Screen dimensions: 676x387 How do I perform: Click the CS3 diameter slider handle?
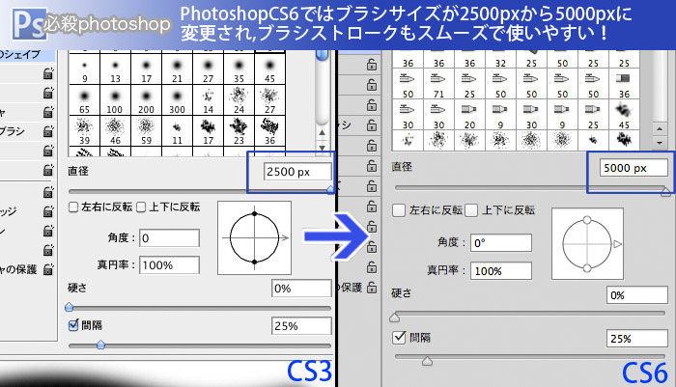(330, 189)
